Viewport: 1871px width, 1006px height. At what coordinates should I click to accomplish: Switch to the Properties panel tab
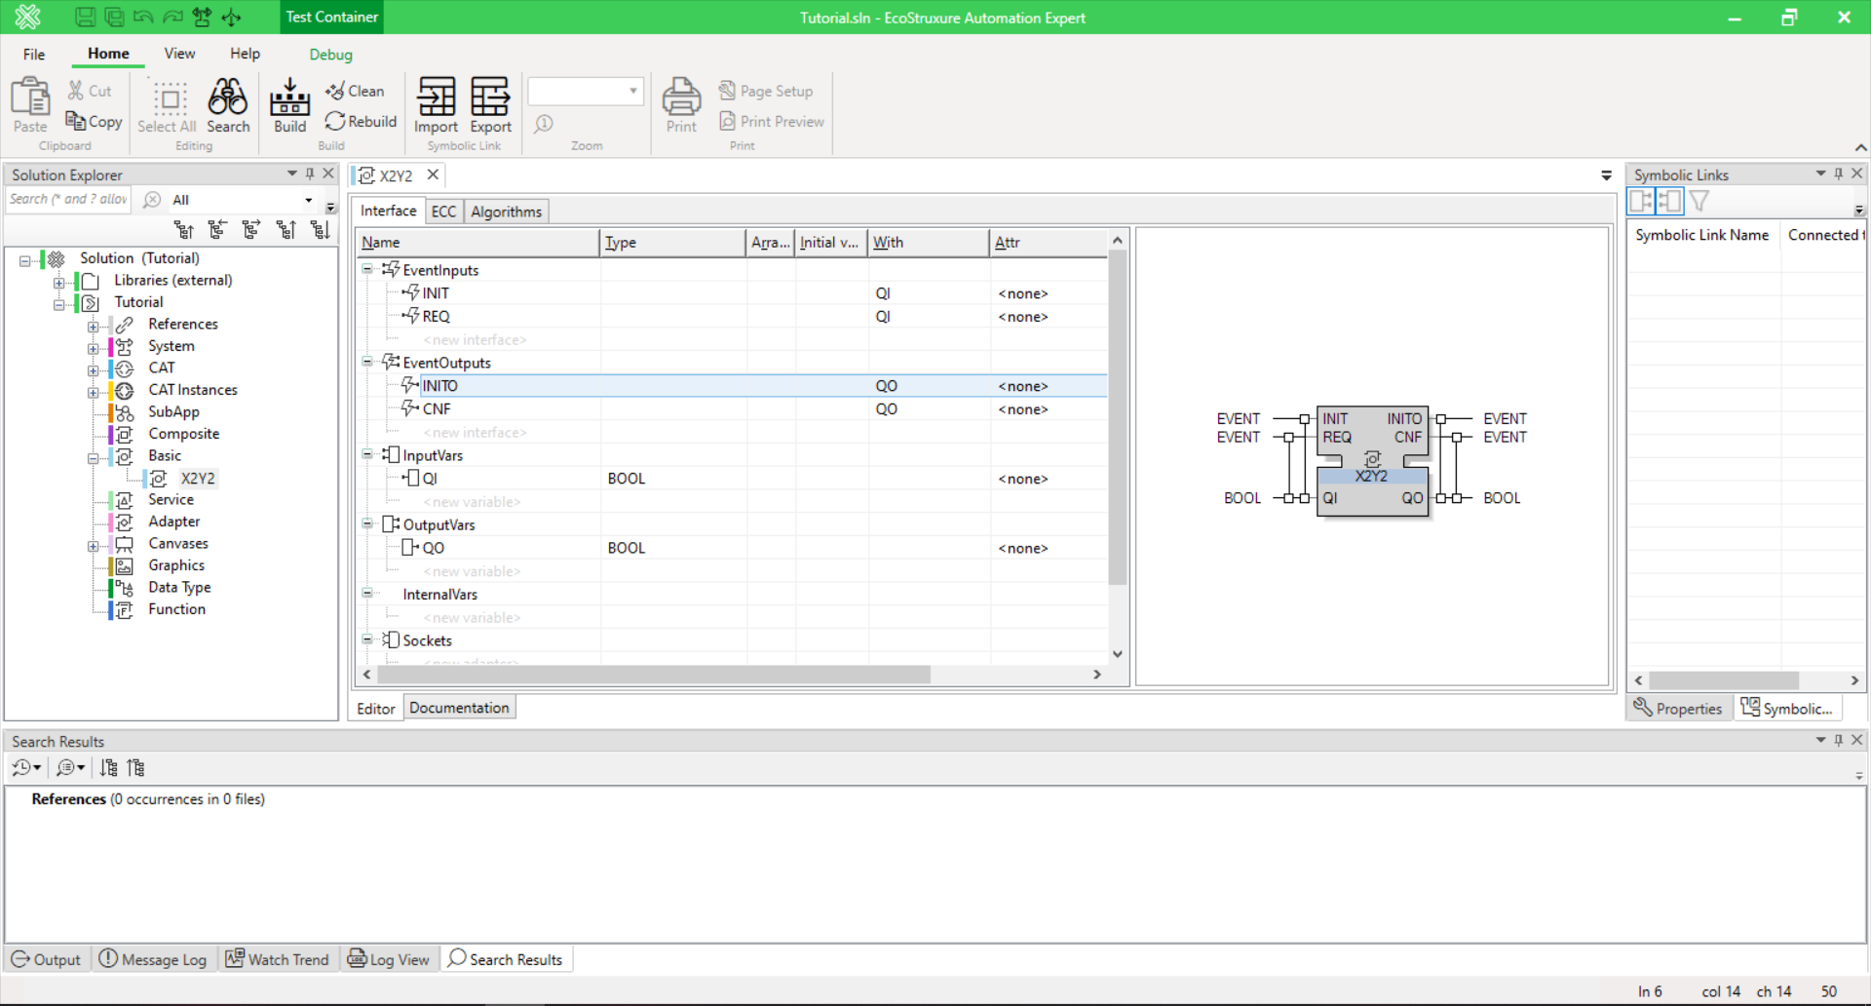pyautogui.click(x=1678, y=709)
